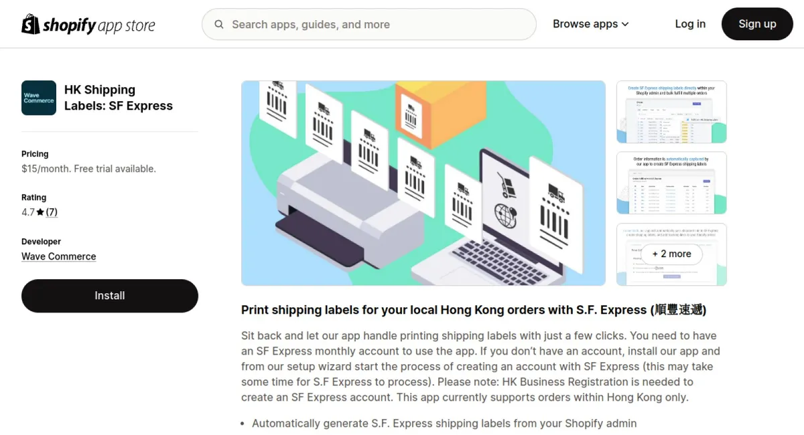This screenshot has width=804, height=435.
Task: Click the Shopify shopping bag logo icon
Action: tap(31, 24)
